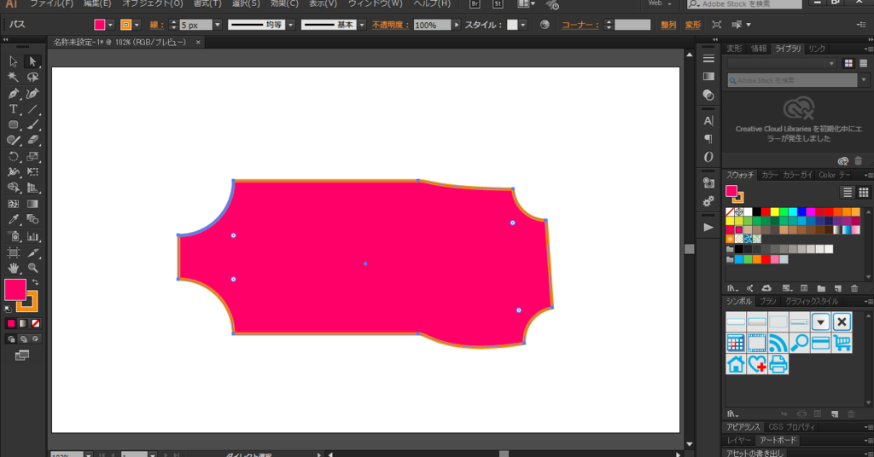Screen dimensions: 874x457
Task: Select the Line Segment tool
Action: coord(32,109)
